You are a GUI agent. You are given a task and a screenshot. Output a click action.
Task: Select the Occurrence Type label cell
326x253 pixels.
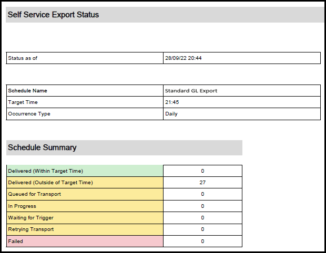29,114
